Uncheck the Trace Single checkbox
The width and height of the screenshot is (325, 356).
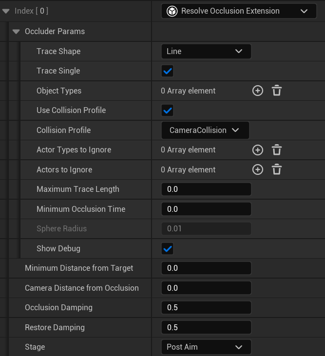[168, 71]
